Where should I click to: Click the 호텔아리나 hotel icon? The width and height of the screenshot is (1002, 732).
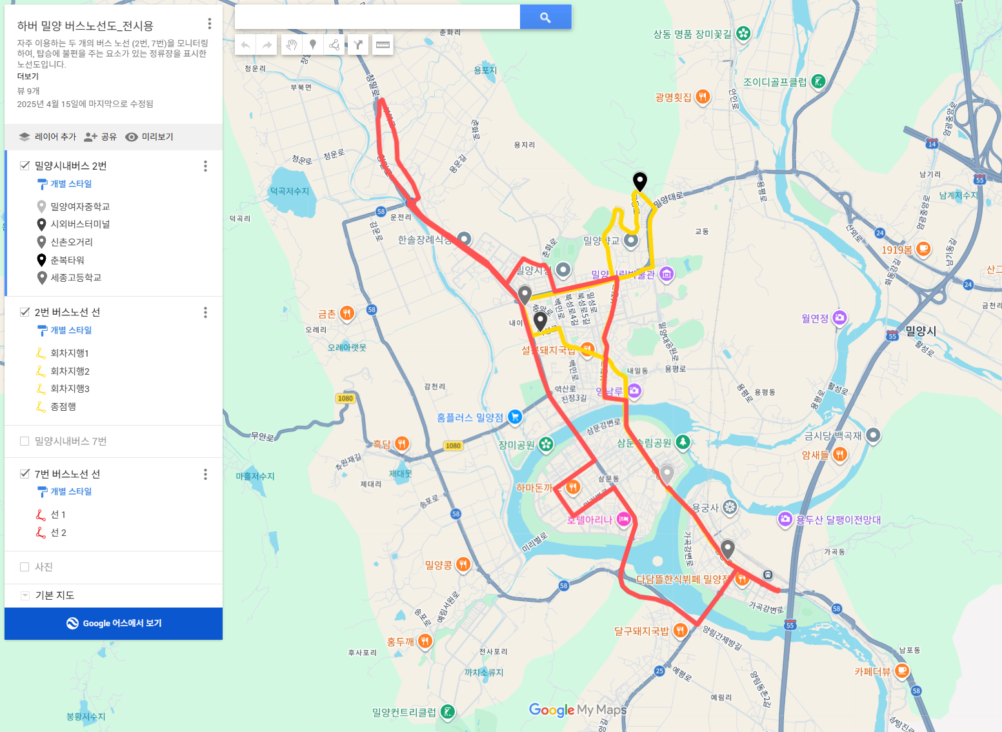click(623, 520)
